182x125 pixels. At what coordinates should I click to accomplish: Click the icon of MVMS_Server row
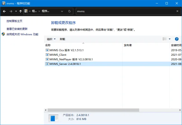[x=47, y=64]
